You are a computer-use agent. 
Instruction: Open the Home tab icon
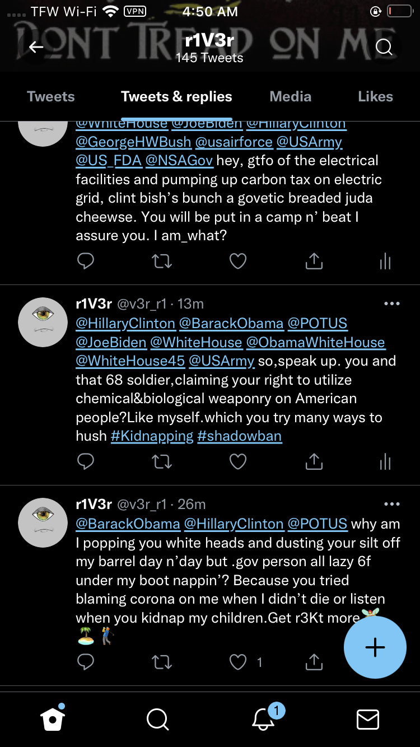[53, 719]
